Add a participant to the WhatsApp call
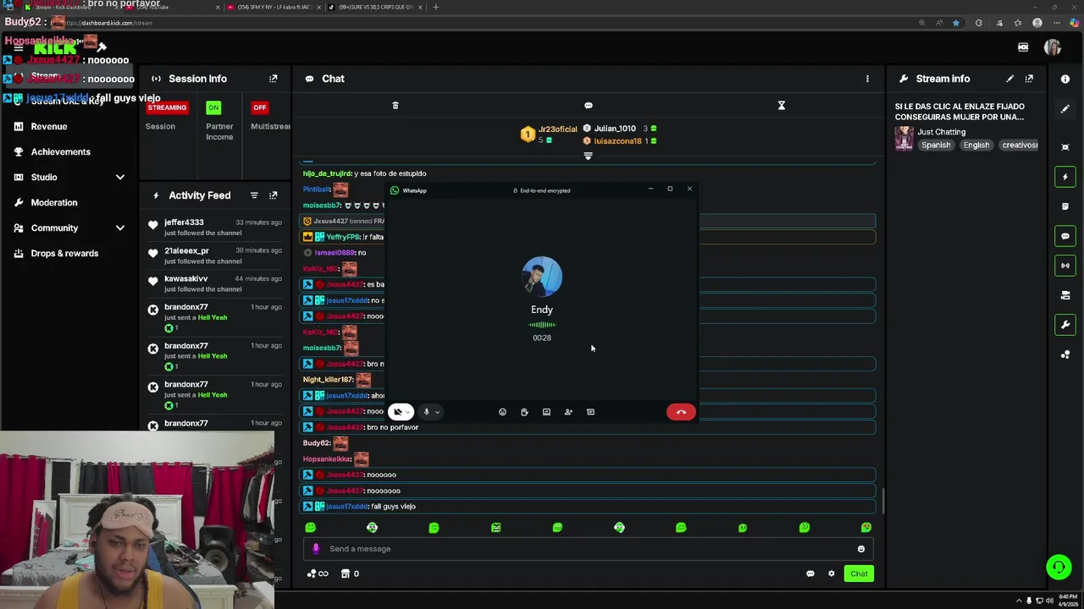 click(568, 412)
